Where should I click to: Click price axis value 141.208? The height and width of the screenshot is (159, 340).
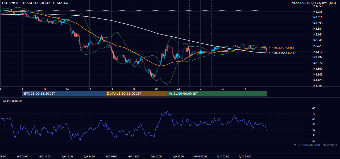(317, 86)
